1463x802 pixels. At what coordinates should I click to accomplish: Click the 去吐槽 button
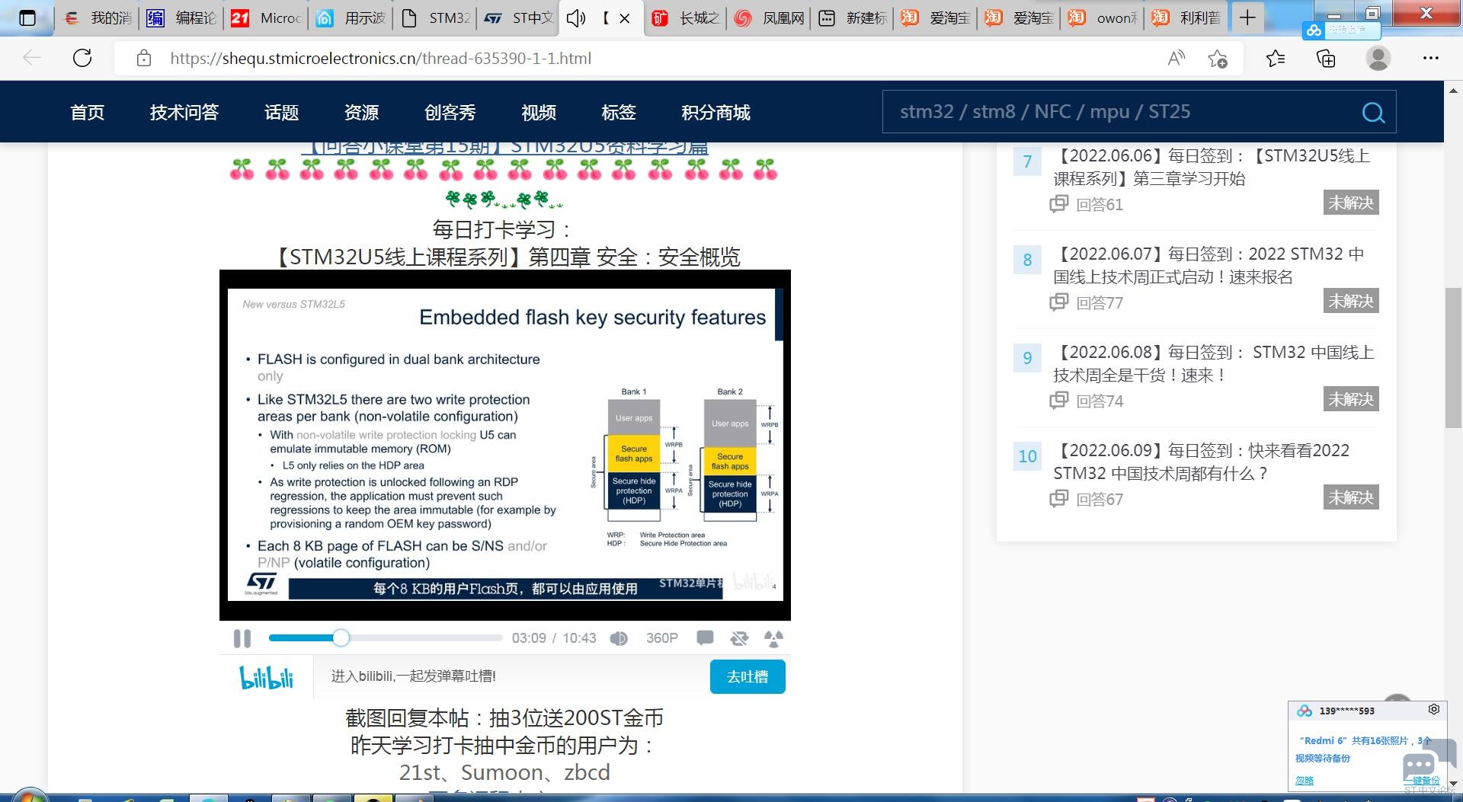[748, 676]
